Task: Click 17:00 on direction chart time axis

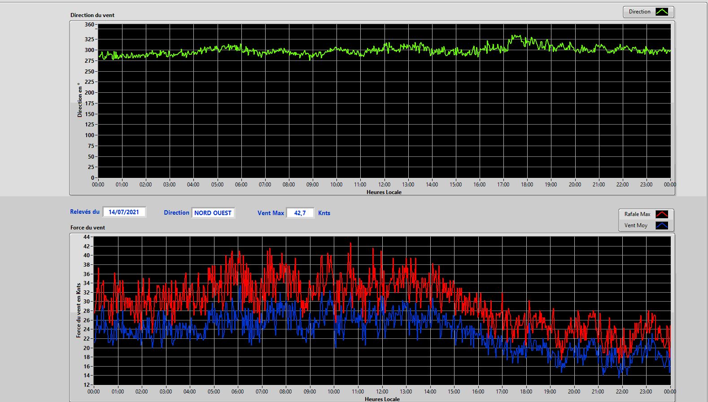Action: [x=503, y=184]
